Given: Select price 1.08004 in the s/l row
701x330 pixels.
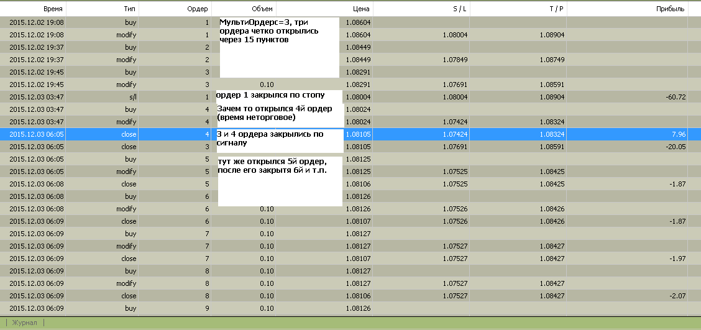Looking at the screenshot, I should point(359,97).
